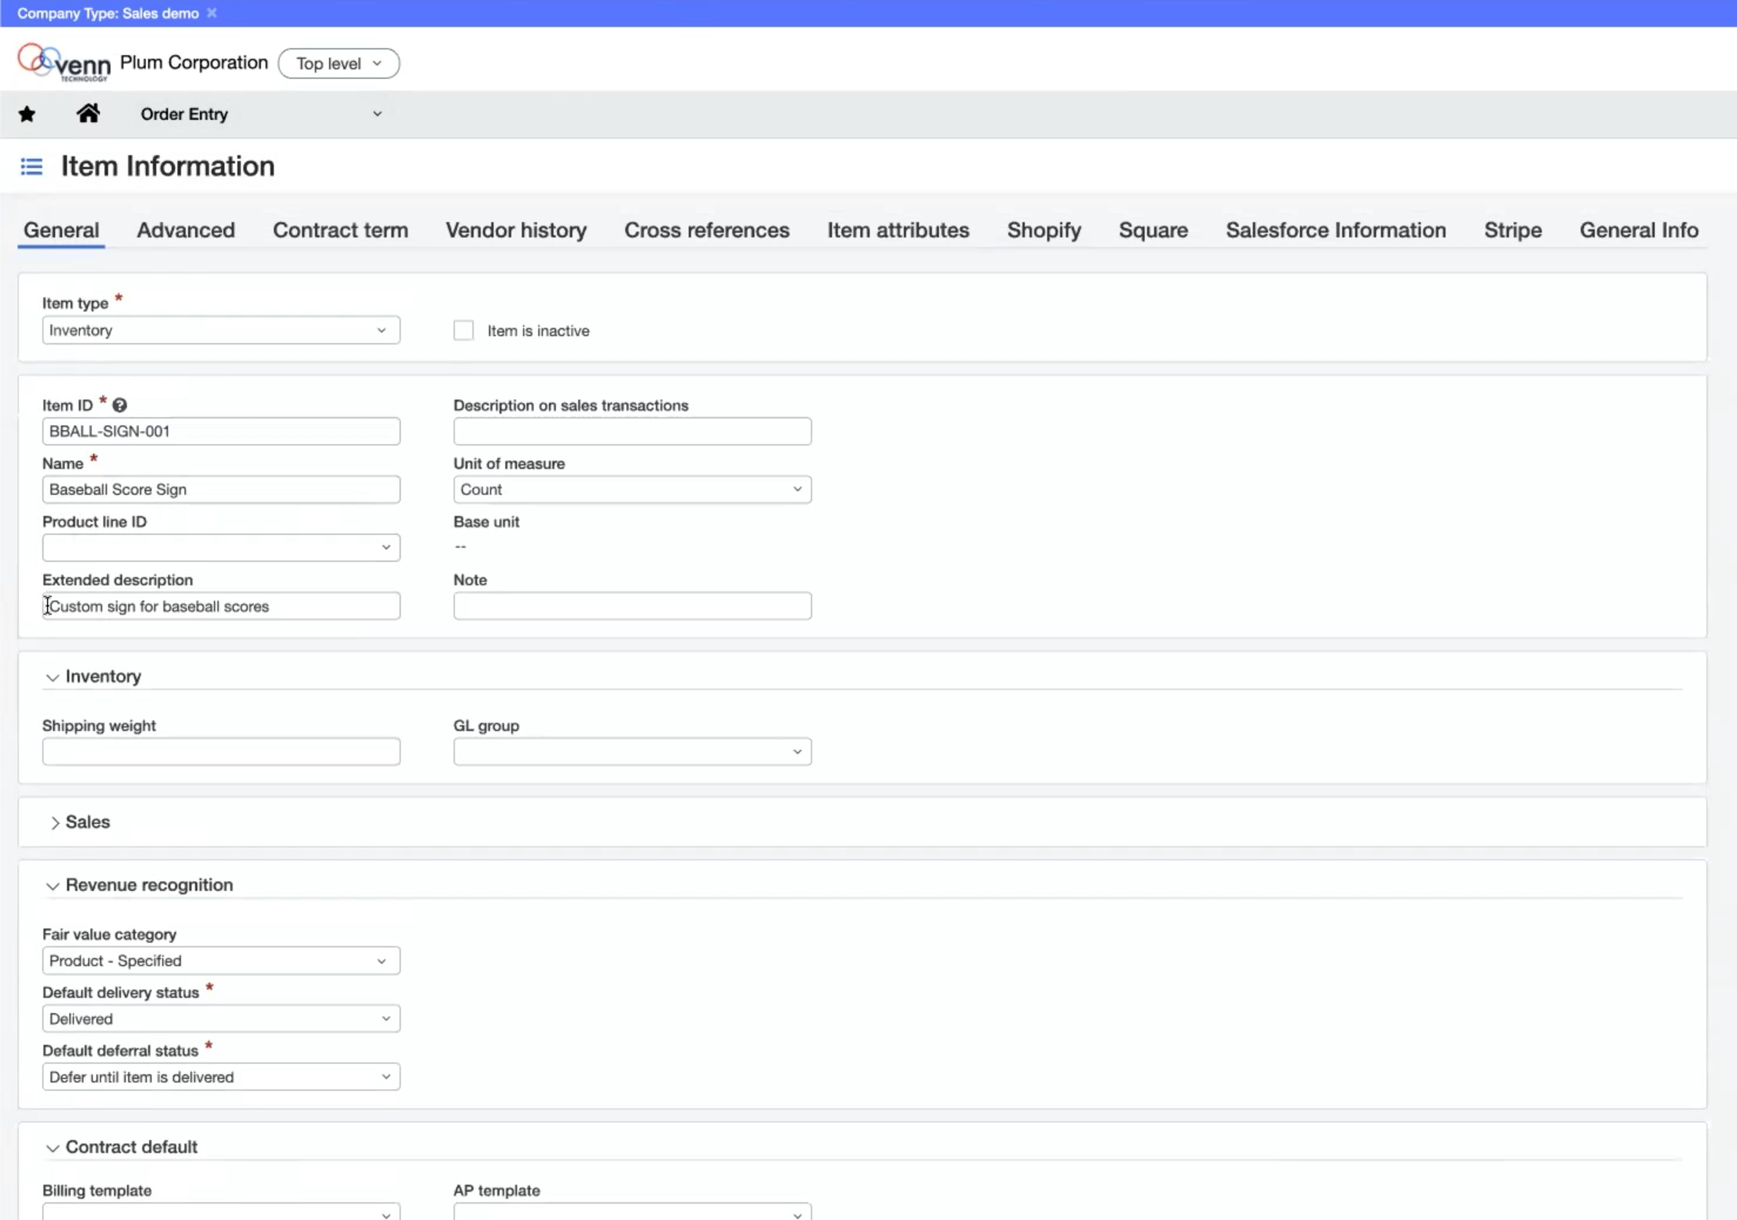The height and width of the screenshot is (1220, 1737).
Task: Select the Unit of measure dropdown
Action: click(632, 488)
